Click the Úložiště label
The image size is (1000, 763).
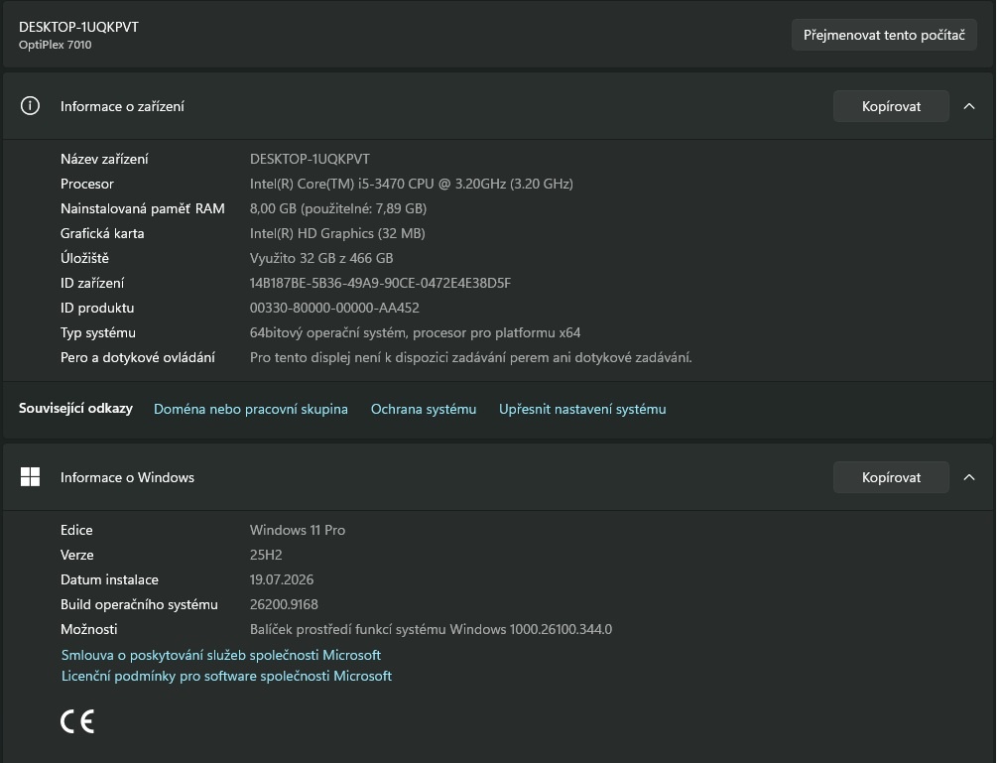(84, 258)
